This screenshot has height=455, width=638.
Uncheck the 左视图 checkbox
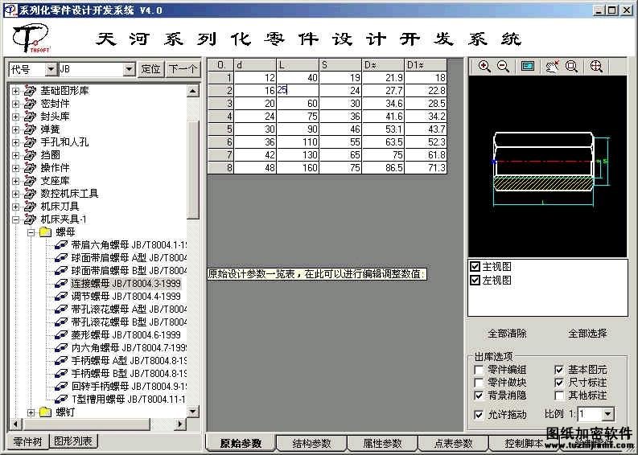[475, 281]
